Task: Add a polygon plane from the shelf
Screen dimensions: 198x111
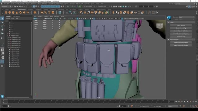Action: pos(24,12)
